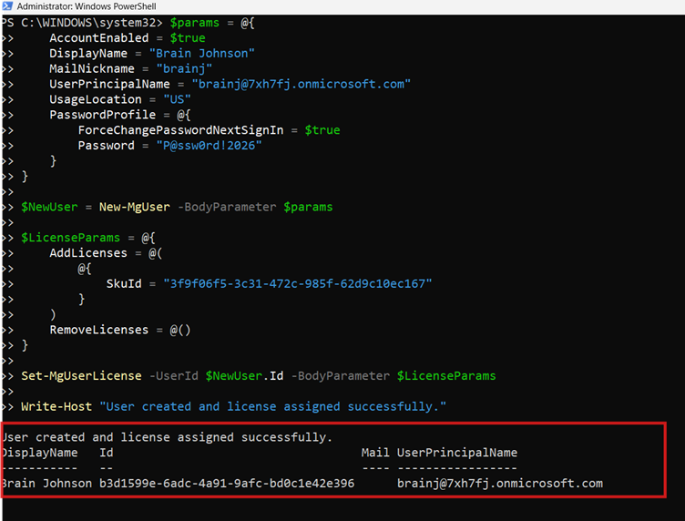
Task: Click the SkuId GUID string value
Action: [x=298, y=284]
